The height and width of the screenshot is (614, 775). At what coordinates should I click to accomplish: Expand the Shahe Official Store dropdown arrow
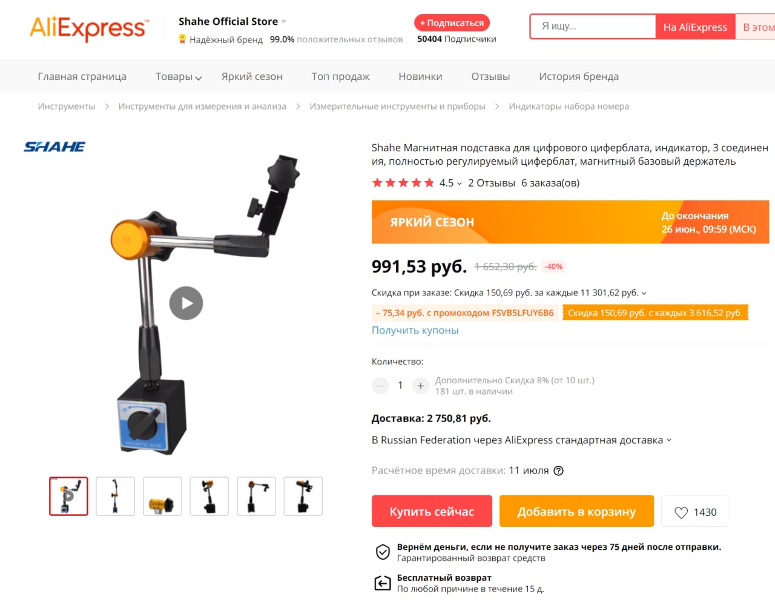point(283,22)
